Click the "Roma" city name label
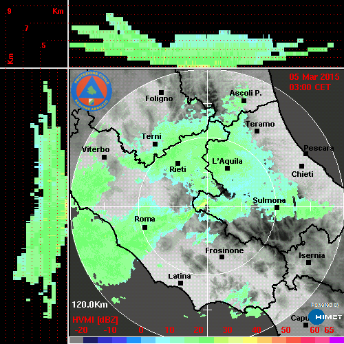344x344 pixels. [x=144, y=219]
